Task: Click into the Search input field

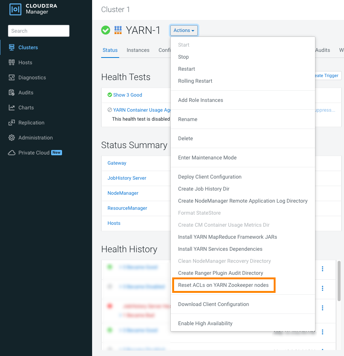Action: coord(39,31)
